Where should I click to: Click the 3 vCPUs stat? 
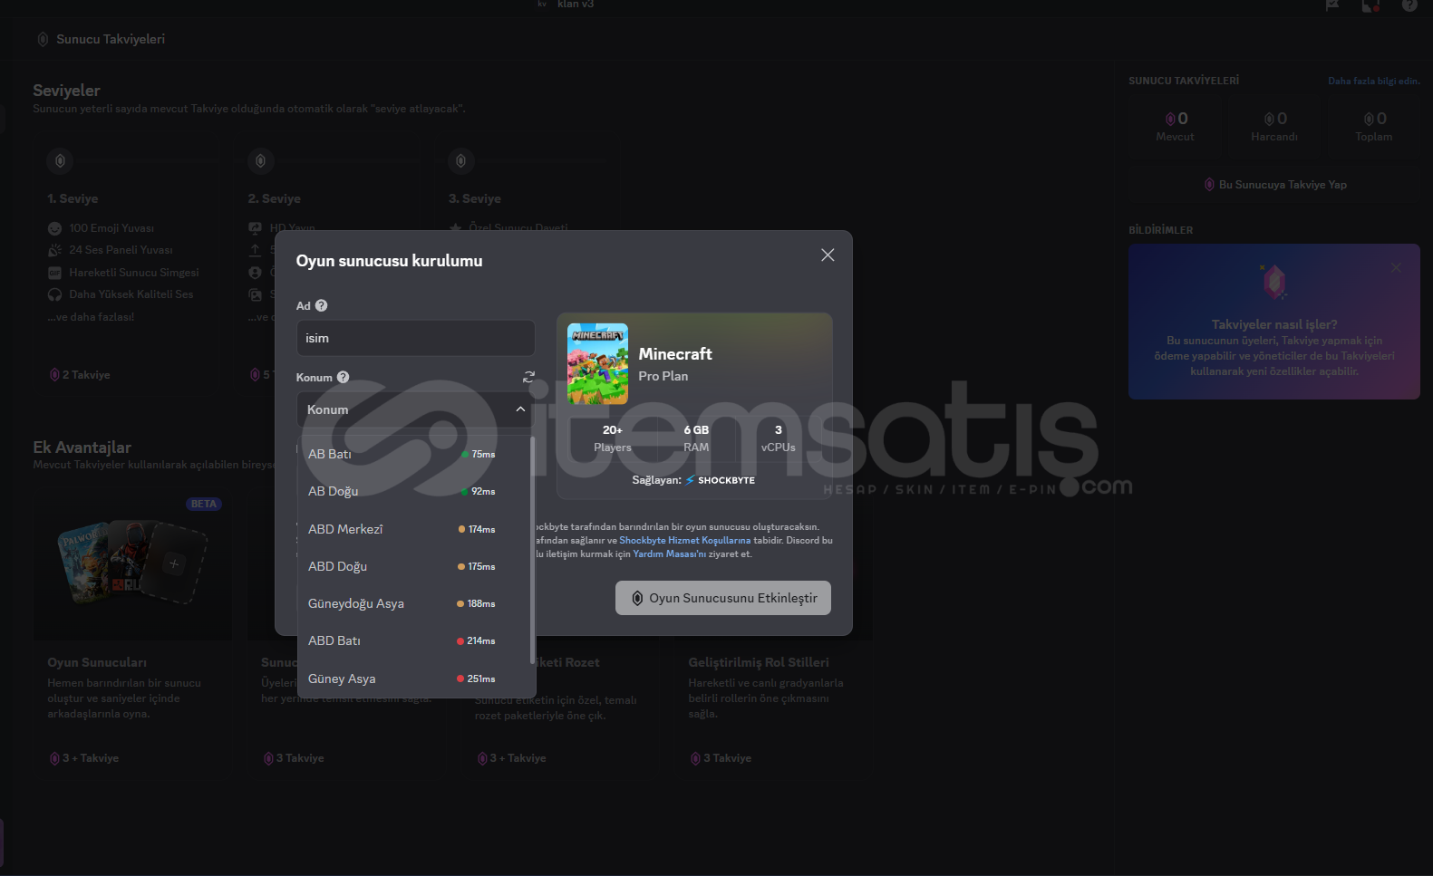(x=779, y=438)
